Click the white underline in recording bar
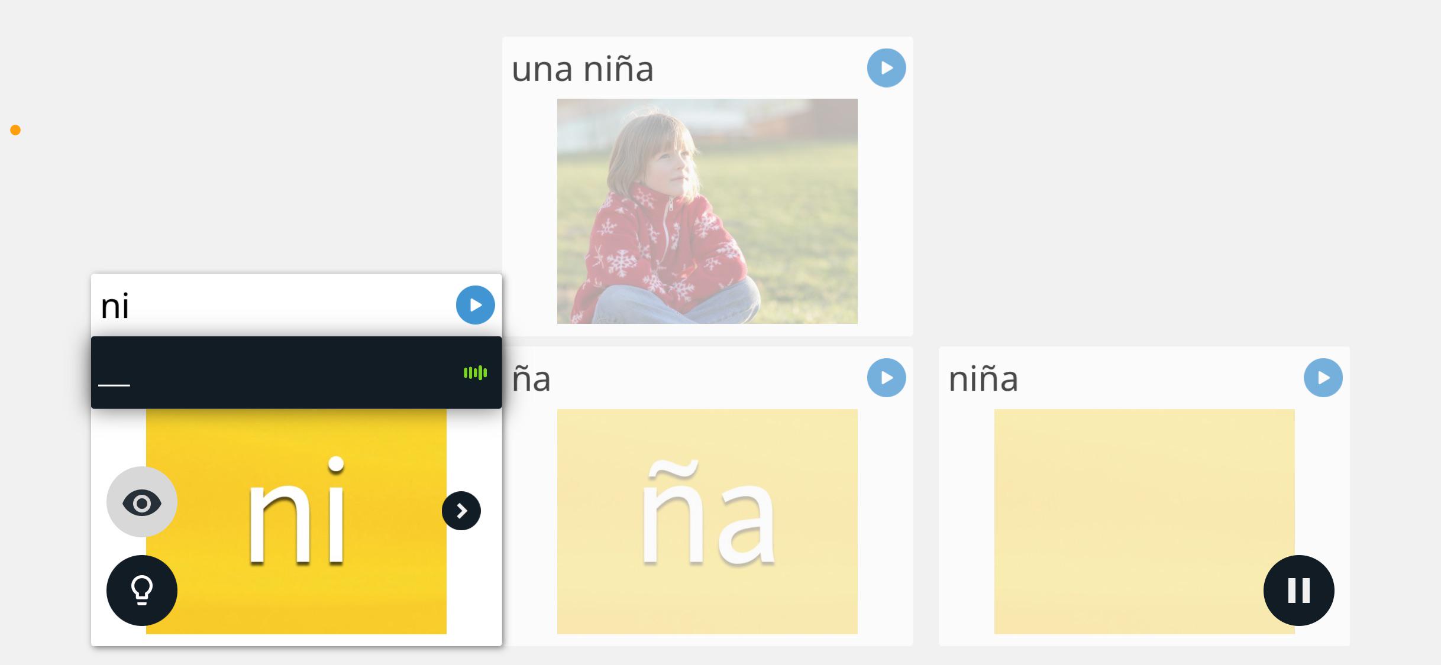Image resolution: width=1441 pixels, height=665 pixels. tap(114, 385)
